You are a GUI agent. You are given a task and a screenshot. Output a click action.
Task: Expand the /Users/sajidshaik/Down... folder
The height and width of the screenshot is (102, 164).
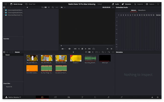tap(4, 12)
